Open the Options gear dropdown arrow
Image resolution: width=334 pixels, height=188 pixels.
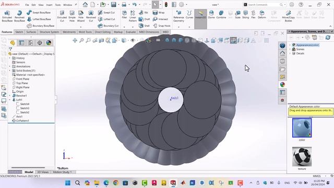[x=187, y=5]
